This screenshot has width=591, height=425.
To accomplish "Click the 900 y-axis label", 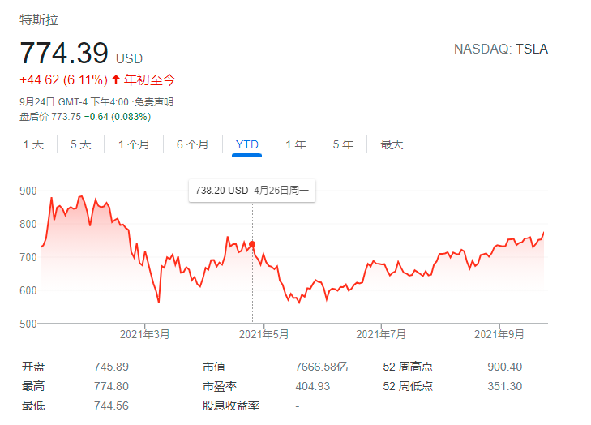I will coord(28,191).
